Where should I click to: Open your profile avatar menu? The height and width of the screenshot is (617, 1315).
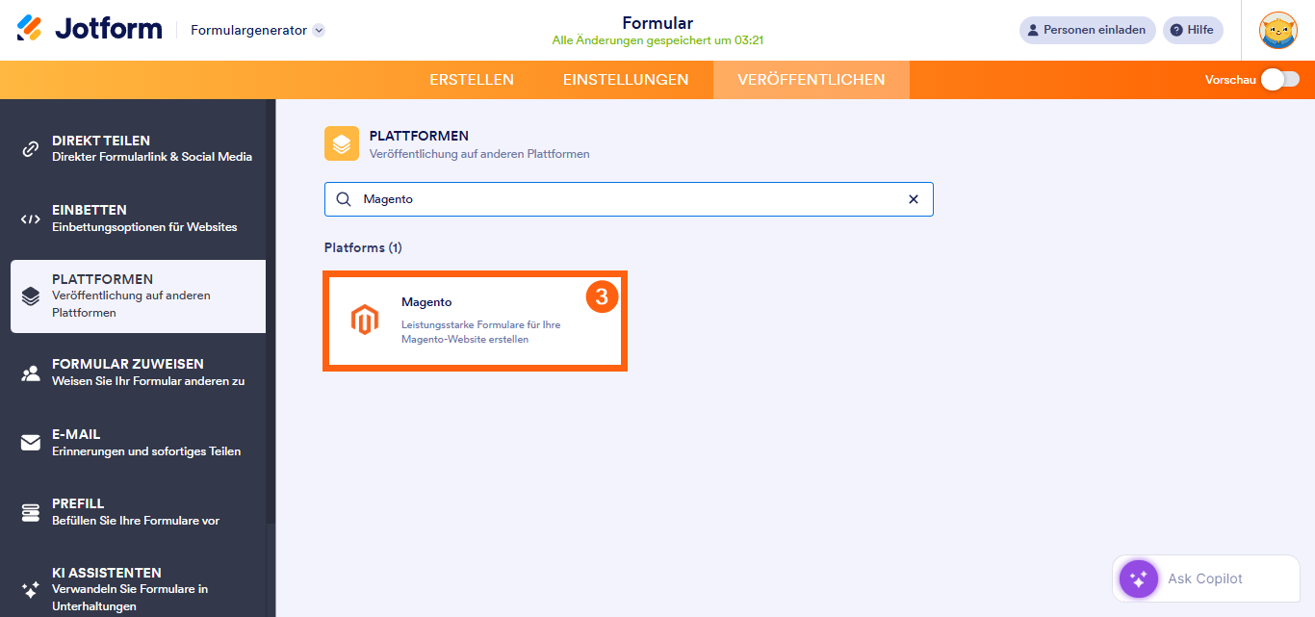pos(1277,30)
